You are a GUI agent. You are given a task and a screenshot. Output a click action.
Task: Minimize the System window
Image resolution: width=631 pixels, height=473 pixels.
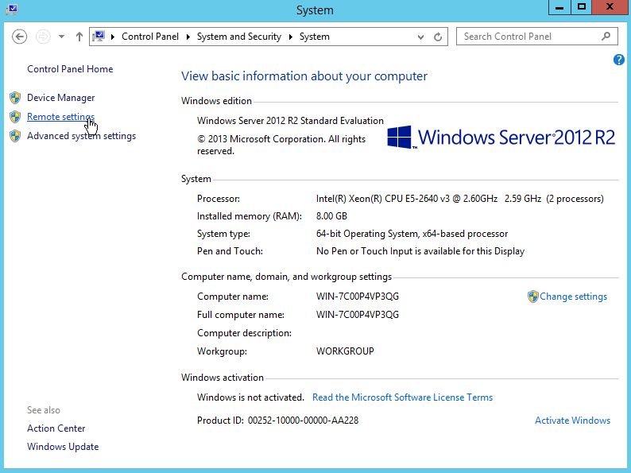click(x=559, y=7)
